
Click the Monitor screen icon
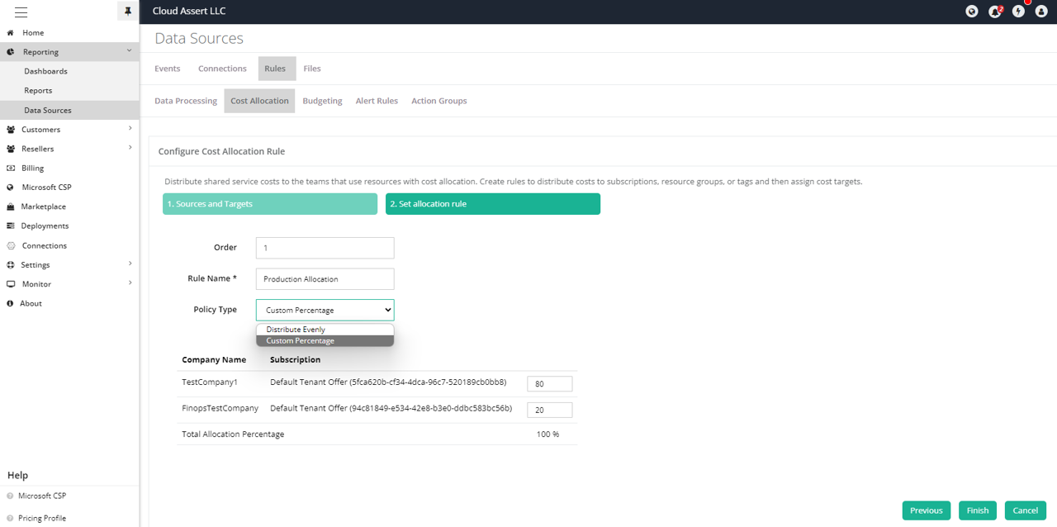point(11,284)
